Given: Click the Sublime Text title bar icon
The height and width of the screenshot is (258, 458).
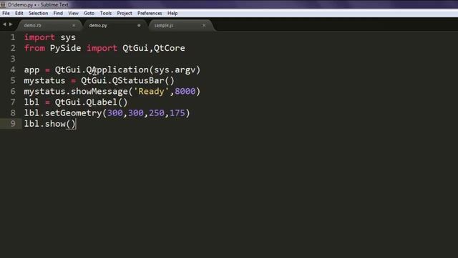Looking at the screenshot, I should [3, 4].
